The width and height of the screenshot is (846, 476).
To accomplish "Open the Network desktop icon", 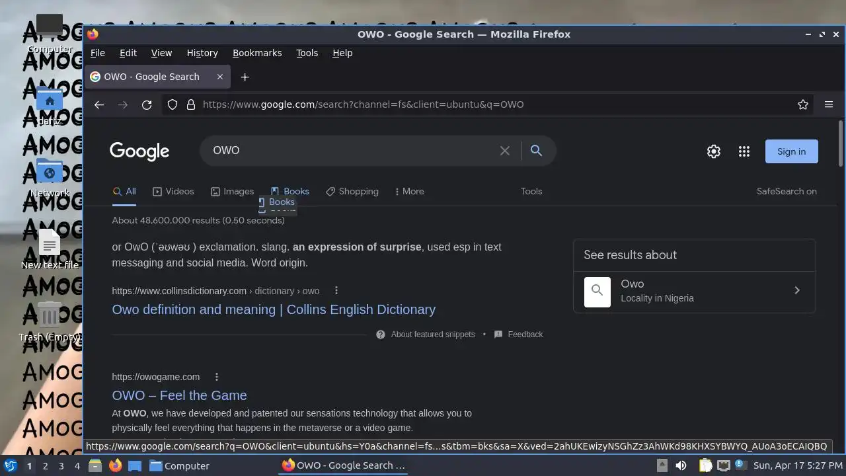I will (50, 178).
